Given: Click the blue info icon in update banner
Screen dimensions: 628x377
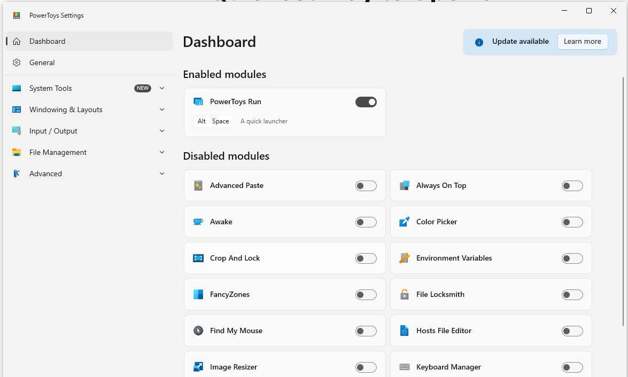Looking at the screenshot, I should point(479,42).
